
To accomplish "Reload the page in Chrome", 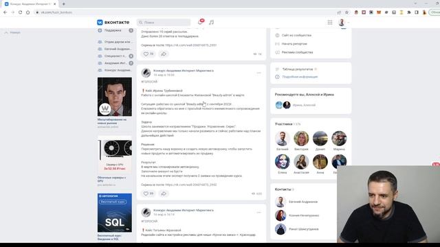I will click(x=20, y=12).
